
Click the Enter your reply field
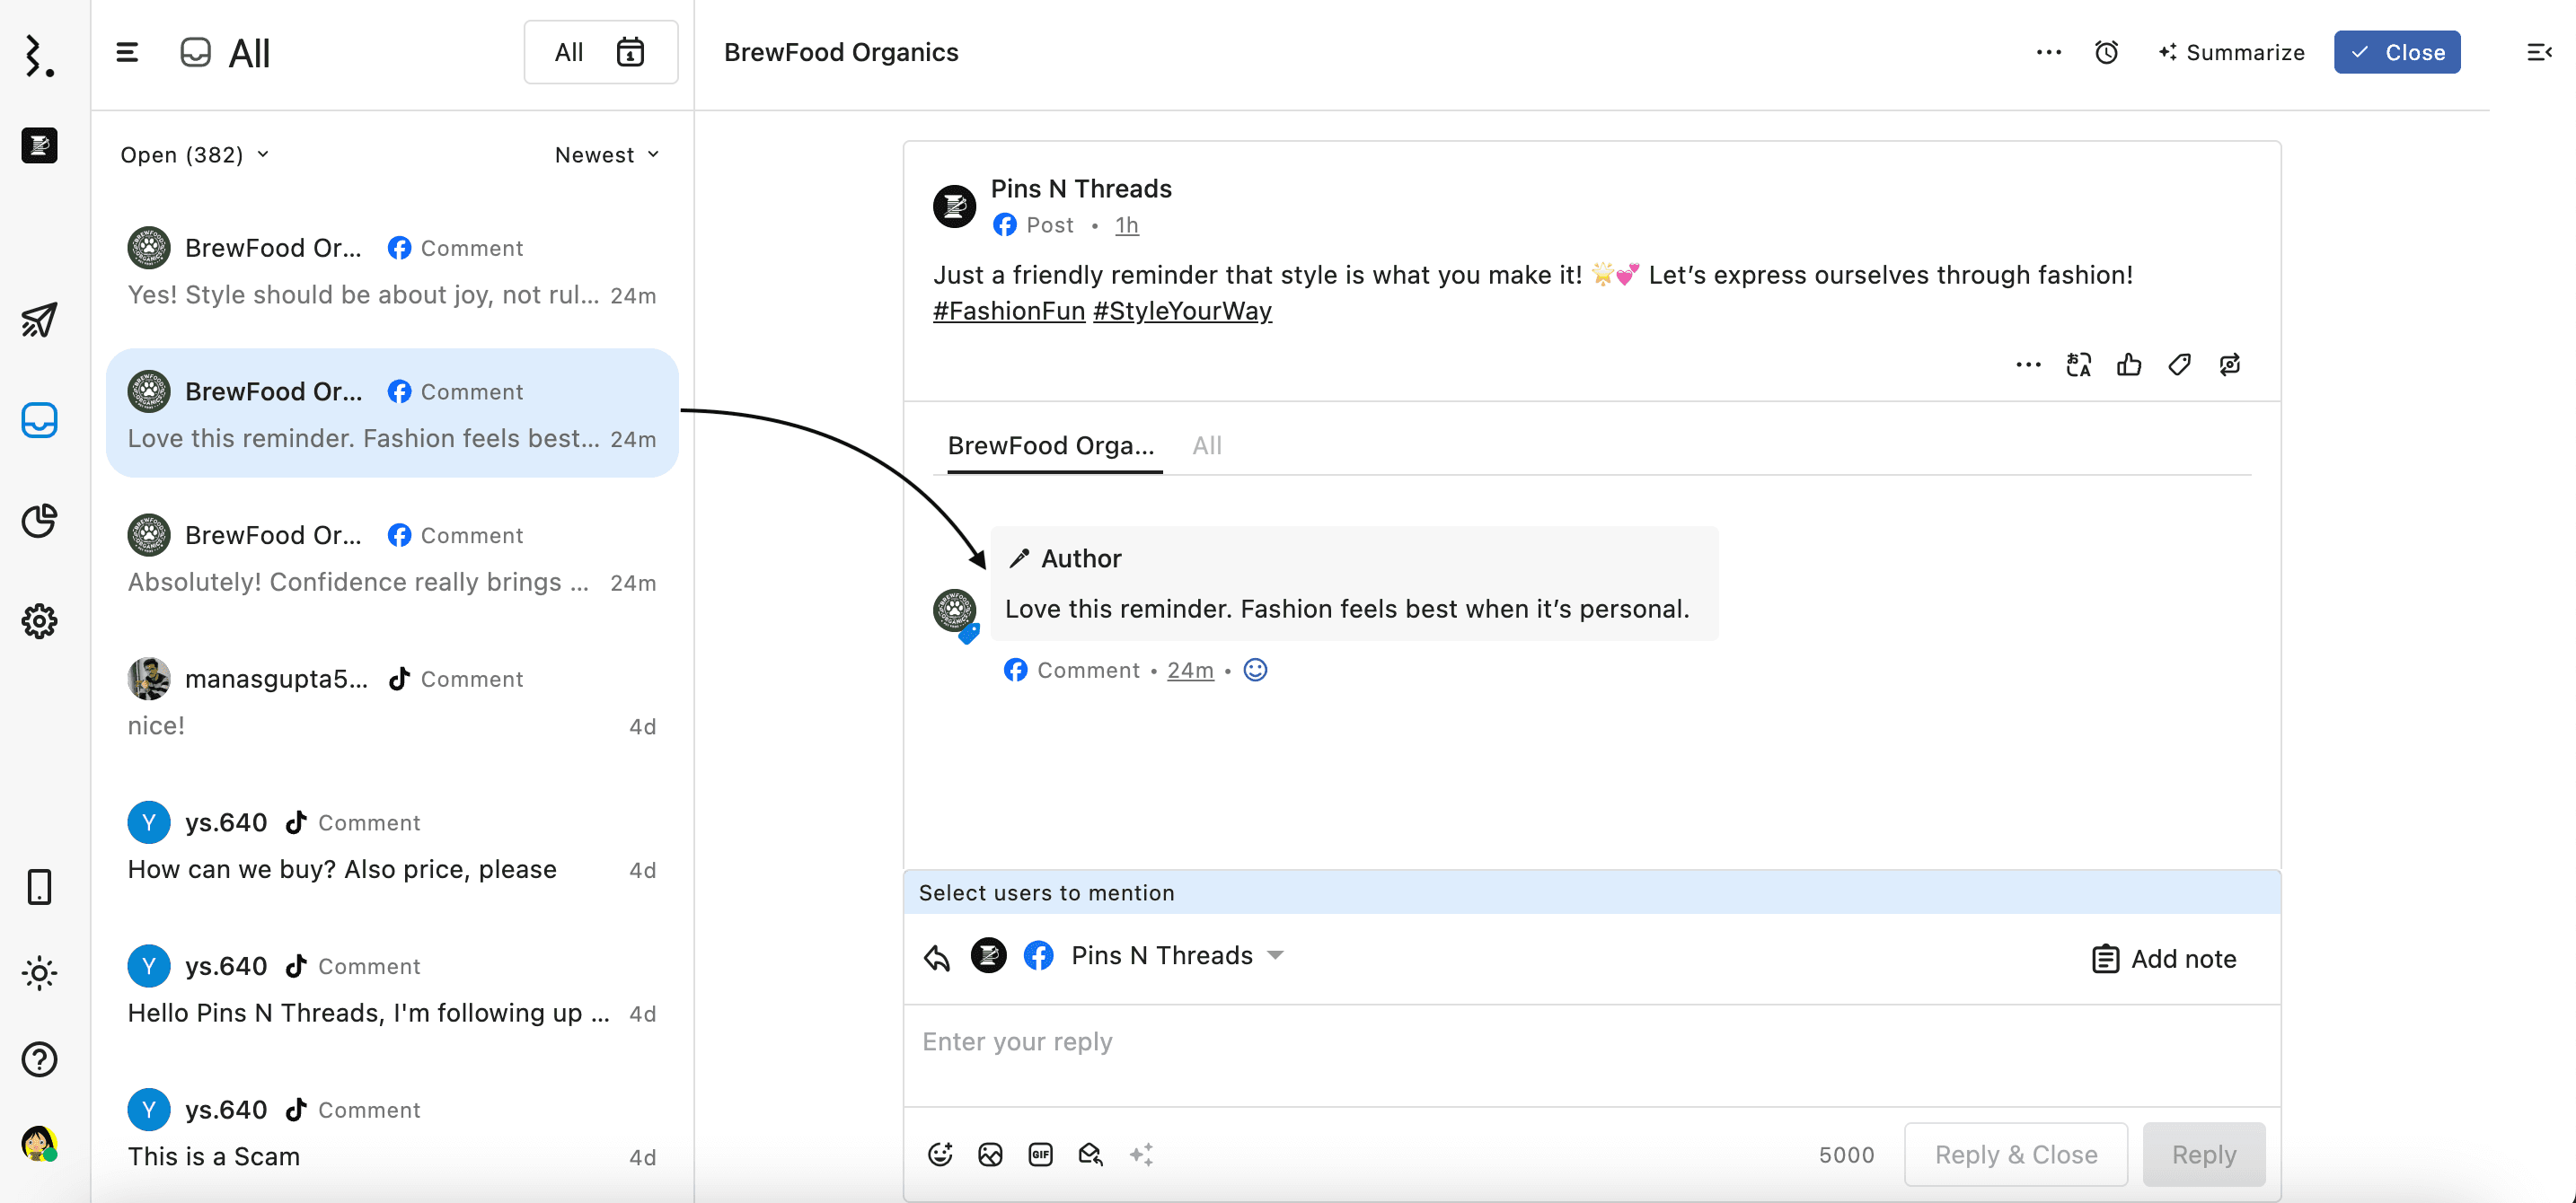[x=1590, y=1042]
